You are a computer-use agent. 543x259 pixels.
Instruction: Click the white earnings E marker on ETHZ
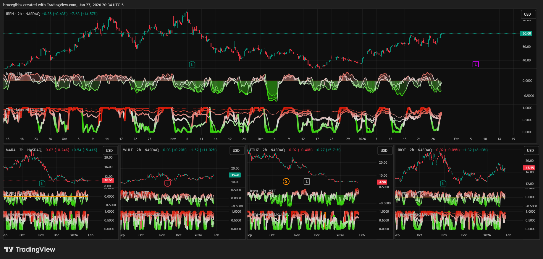pos(307,181)
